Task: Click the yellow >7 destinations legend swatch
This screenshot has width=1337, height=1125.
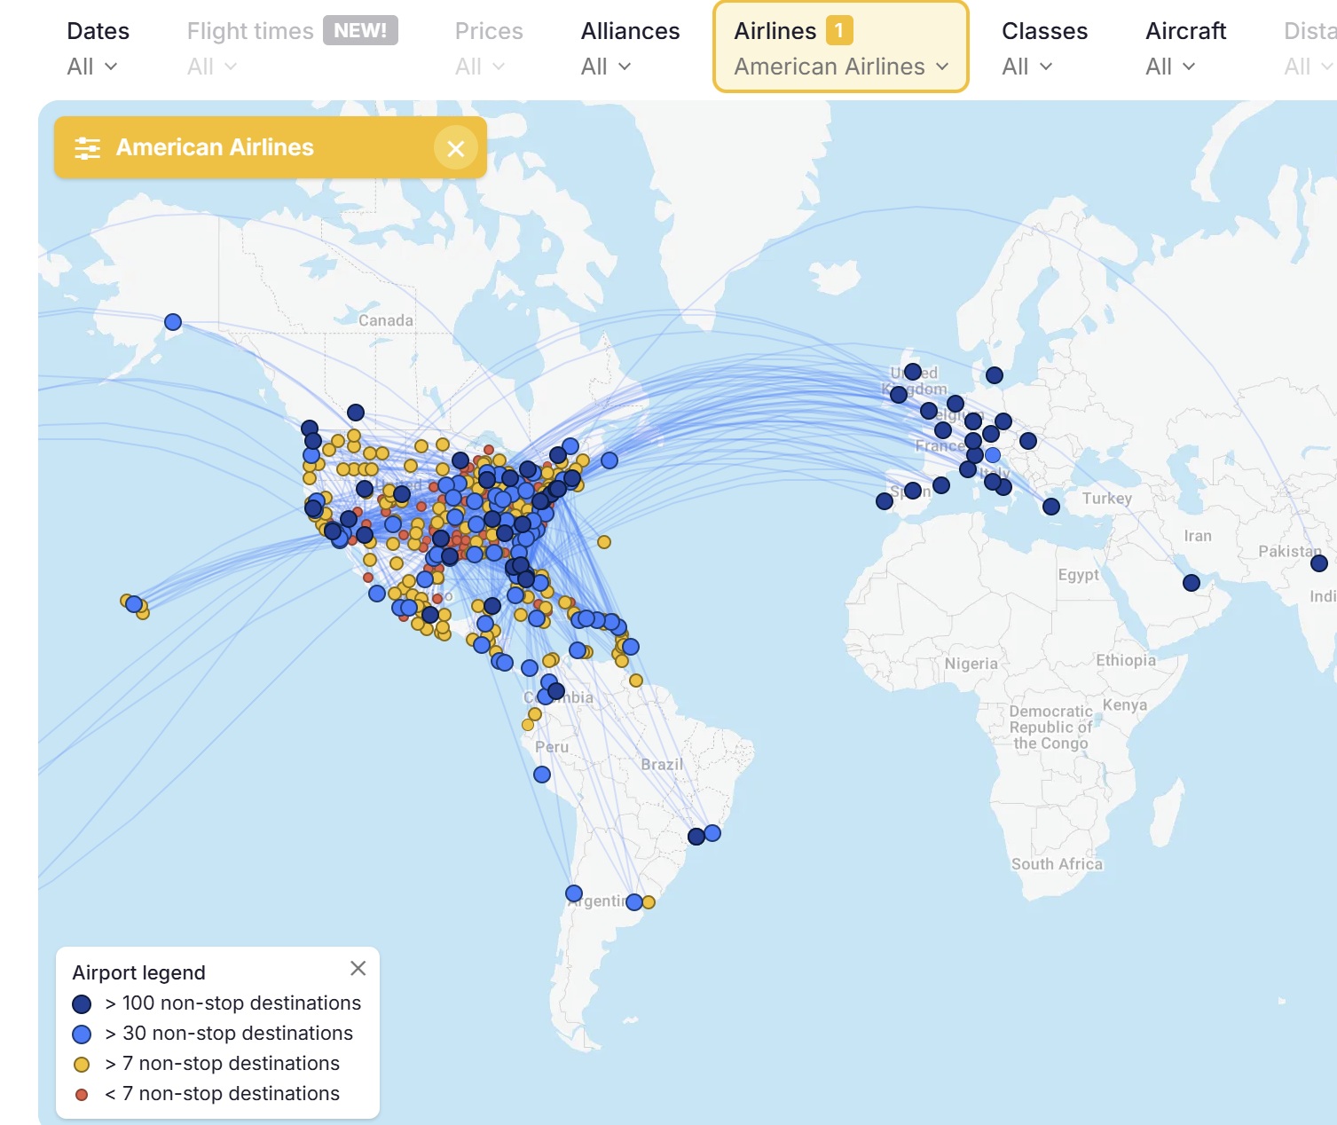Action: tap(82, 1064)
